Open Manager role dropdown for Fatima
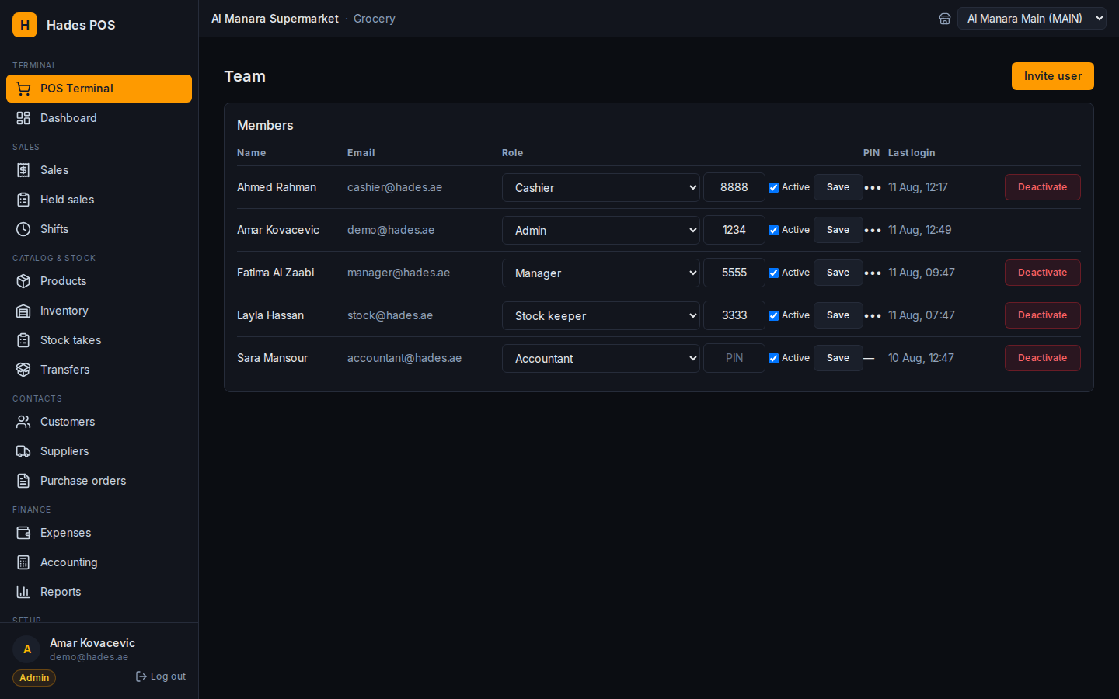Screen dimensions: 1119x699 (601, 273)
